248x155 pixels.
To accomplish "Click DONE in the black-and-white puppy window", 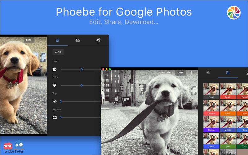I will [x=180, y=73].
